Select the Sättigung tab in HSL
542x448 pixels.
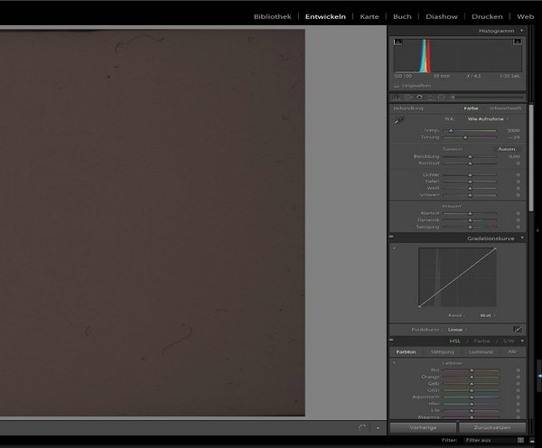[x=442, y=352]
